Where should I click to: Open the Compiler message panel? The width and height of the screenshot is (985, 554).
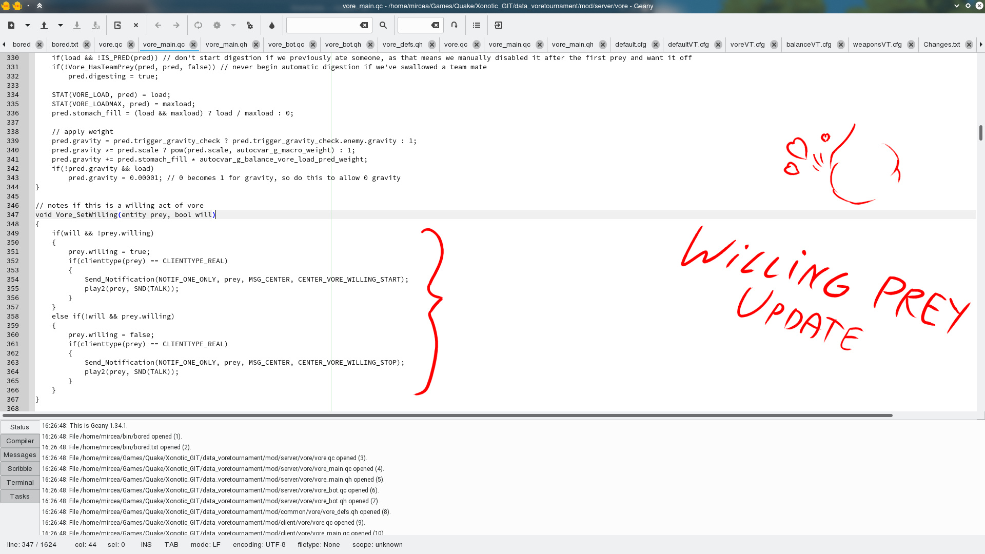point(20,441)
